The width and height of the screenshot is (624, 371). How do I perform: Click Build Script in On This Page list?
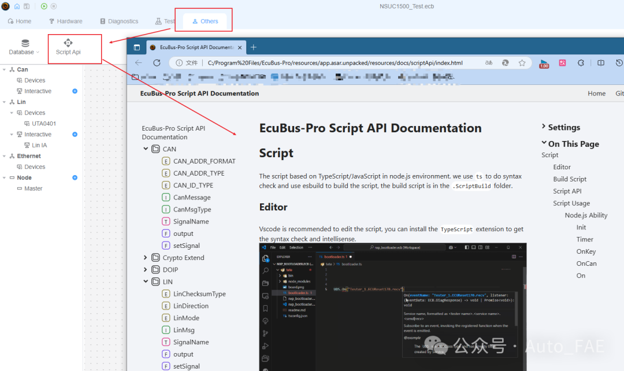coord(571,179)
